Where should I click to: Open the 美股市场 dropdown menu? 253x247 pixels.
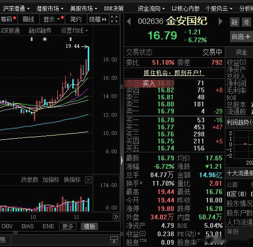coord(84,8)
